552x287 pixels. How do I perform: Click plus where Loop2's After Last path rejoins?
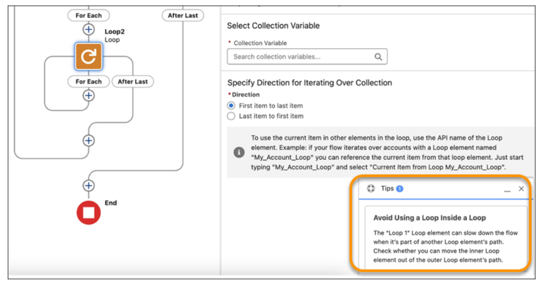(88, 140)
